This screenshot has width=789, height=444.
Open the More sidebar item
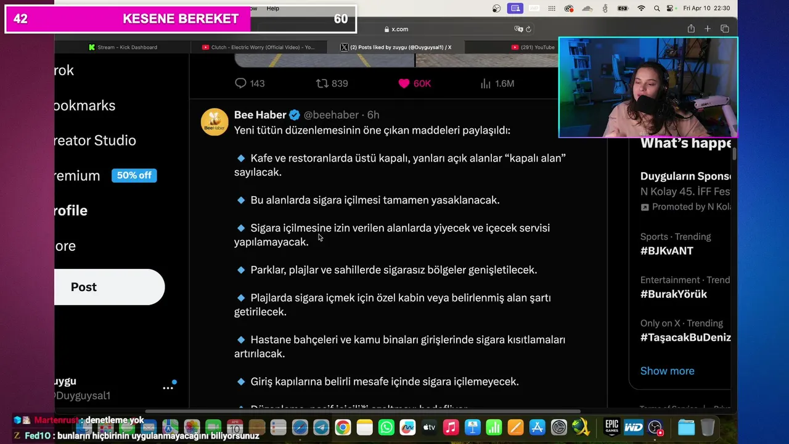[65, 246]
